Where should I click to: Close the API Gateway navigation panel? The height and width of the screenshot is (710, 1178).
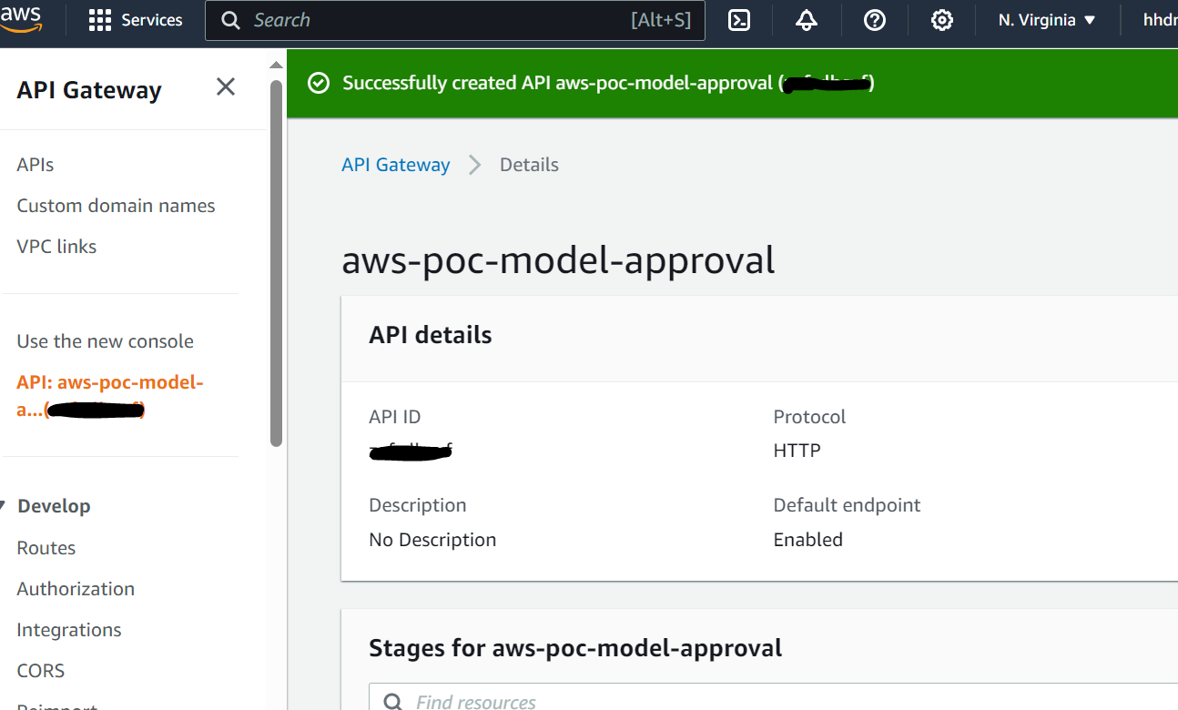[225, 86]
